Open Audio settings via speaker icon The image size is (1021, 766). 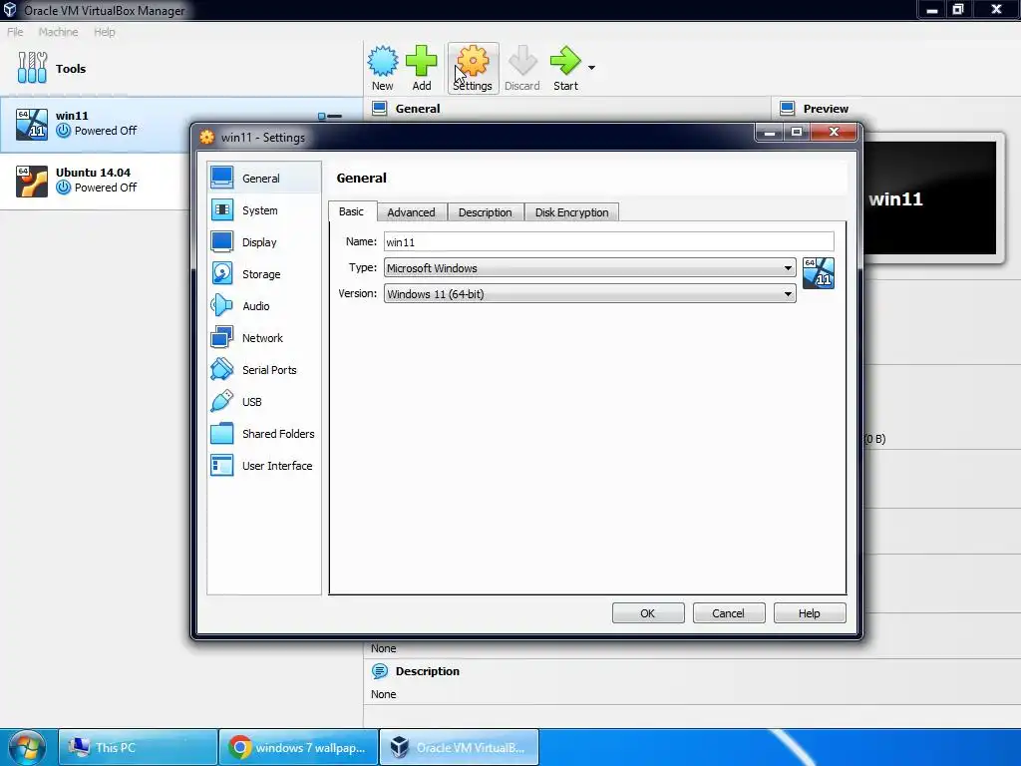pos(222,305)
